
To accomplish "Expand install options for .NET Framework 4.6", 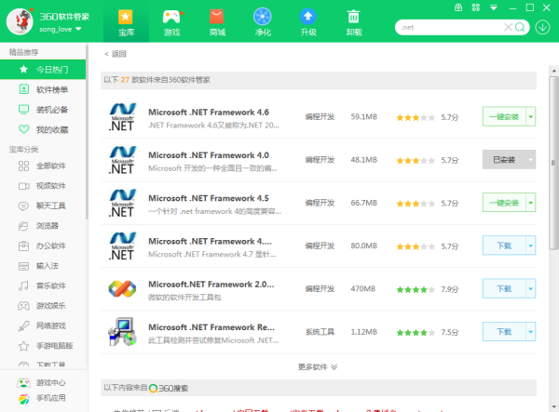I will (531, 117).
